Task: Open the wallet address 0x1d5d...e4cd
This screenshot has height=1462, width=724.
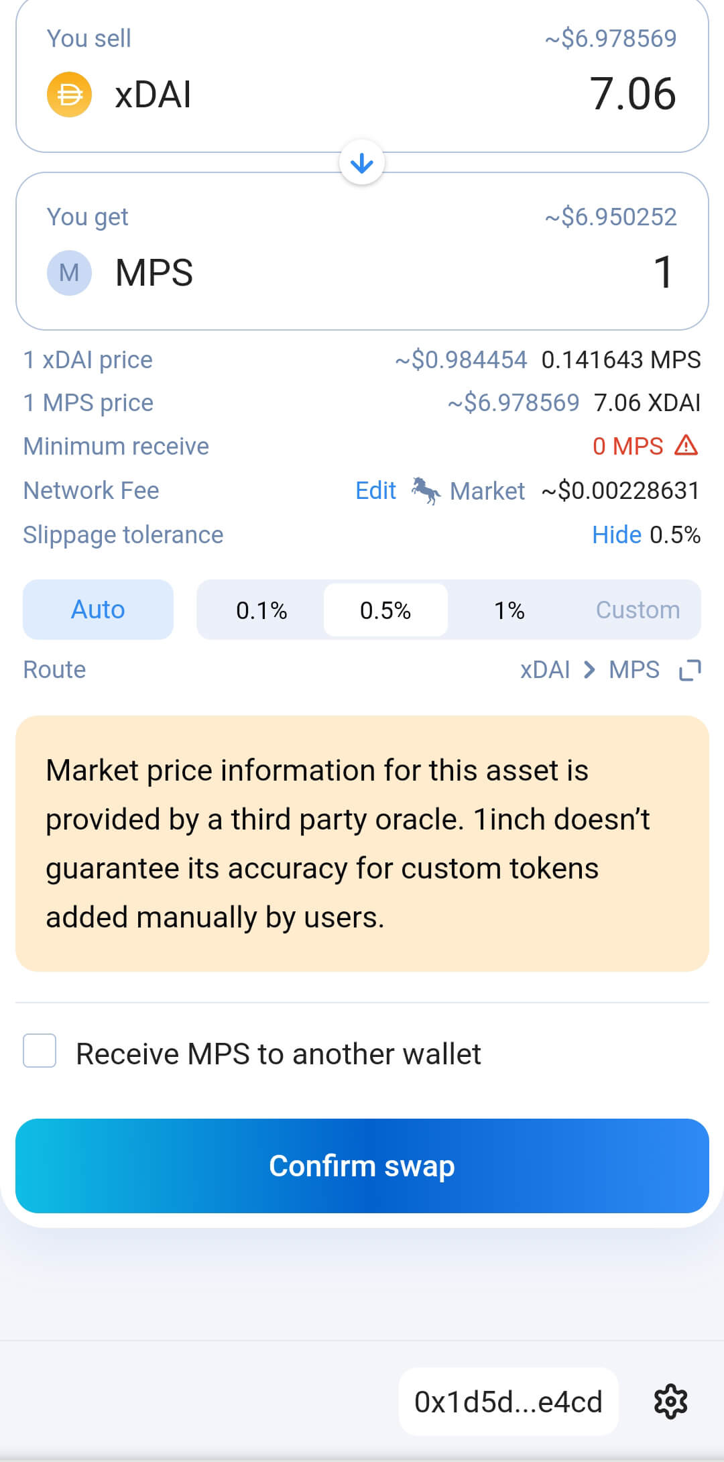Action: 507,1402
